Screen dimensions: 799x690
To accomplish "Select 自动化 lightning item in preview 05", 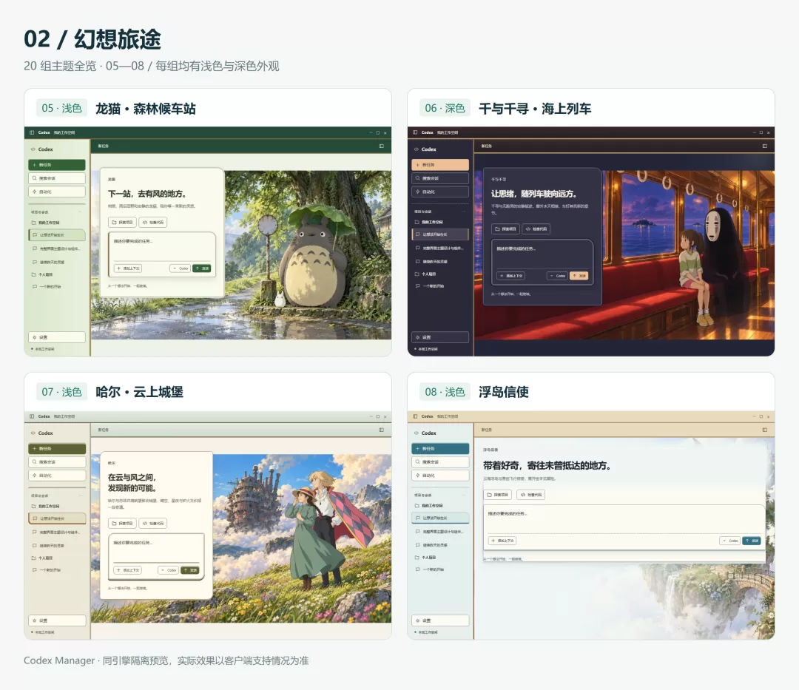I will tap(57, 192).
